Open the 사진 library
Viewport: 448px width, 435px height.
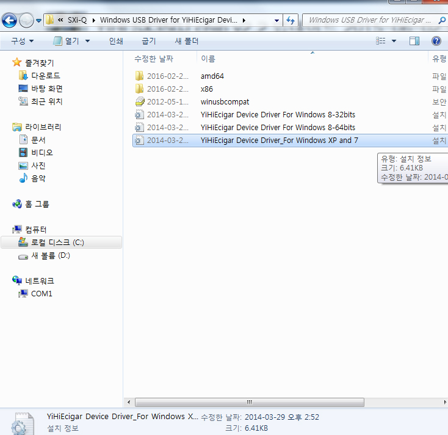38,166
